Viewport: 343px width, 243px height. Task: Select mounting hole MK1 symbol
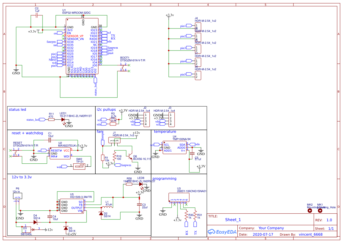pyautogui.click(x=320, y=210)
